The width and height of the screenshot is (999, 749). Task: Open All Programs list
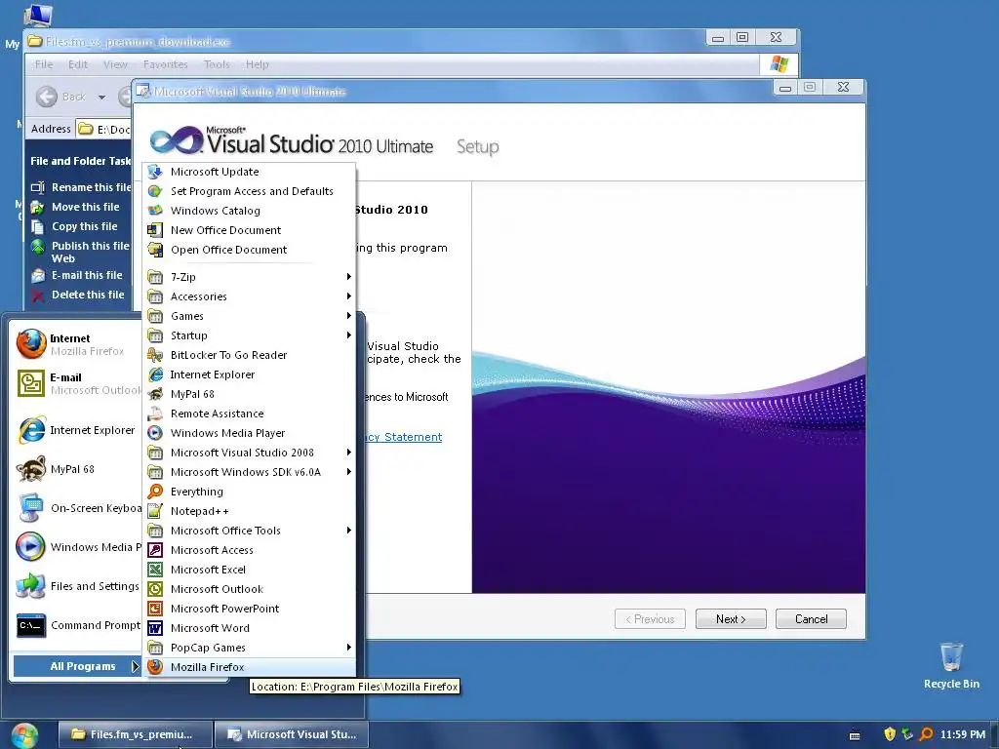point(76,666)
